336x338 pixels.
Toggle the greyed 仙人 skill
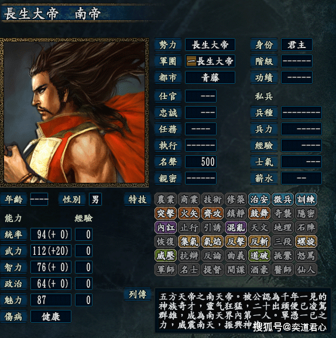pyautogui.click(x=306, y=269)
